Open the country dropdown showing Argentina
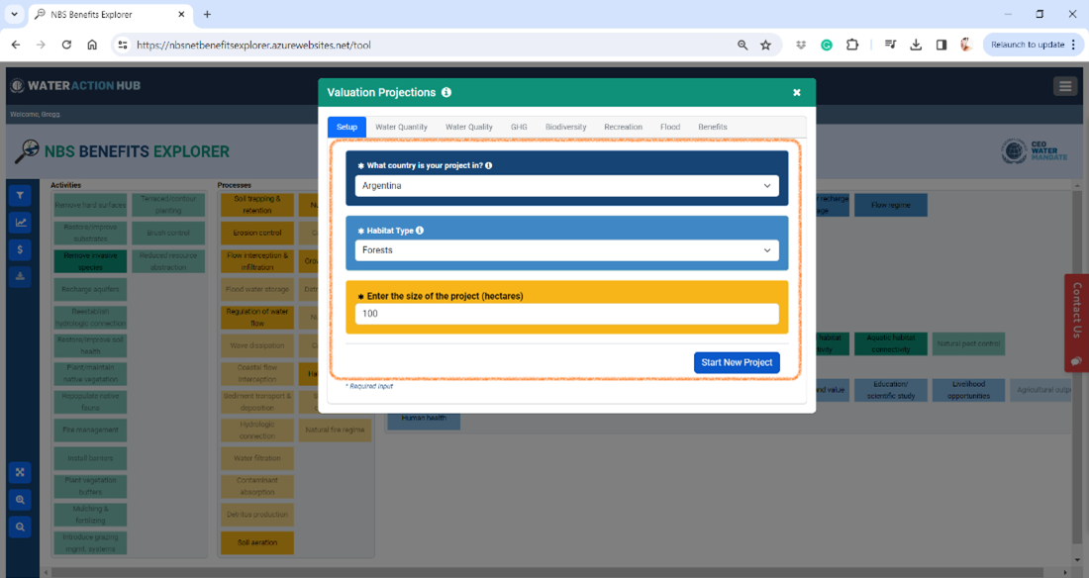The image size is (1089, 578). [x=566, y=185]
